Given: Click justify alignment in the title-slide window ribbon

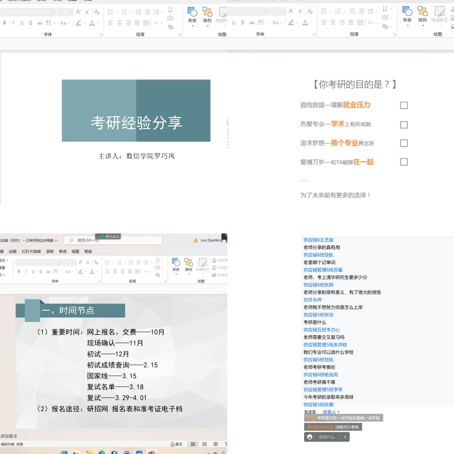Looking at the screenshot, I should click(137, 23).
